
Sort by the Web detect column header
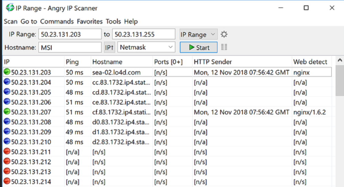click(x=312, y=62)
